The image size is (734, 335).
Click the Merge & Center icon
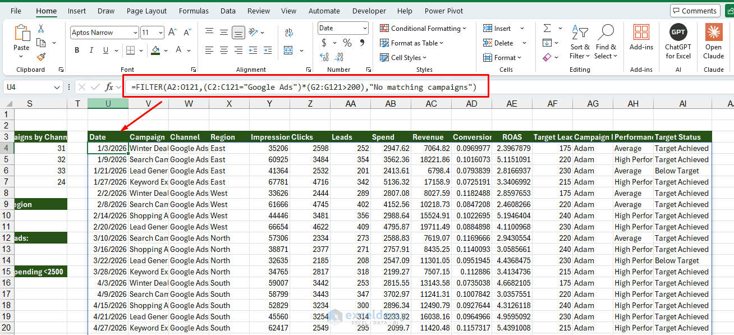pyautogui.click(x=288, y=51)
